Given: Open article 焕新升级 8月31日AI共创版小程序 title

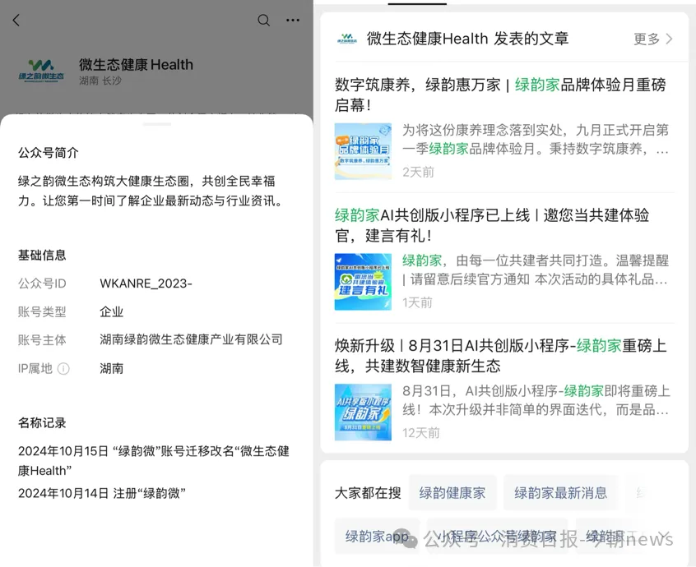Looking at the screenshot, I should [x=500, y=356].
